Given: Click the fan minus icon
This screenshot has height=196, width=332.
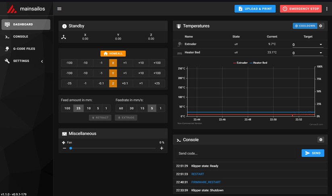Looking at the screenshot, I should (64, 149).
